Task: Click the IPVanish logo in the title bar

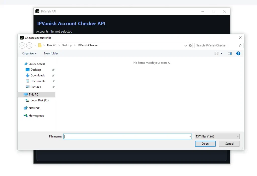Action: click(37, 11)
